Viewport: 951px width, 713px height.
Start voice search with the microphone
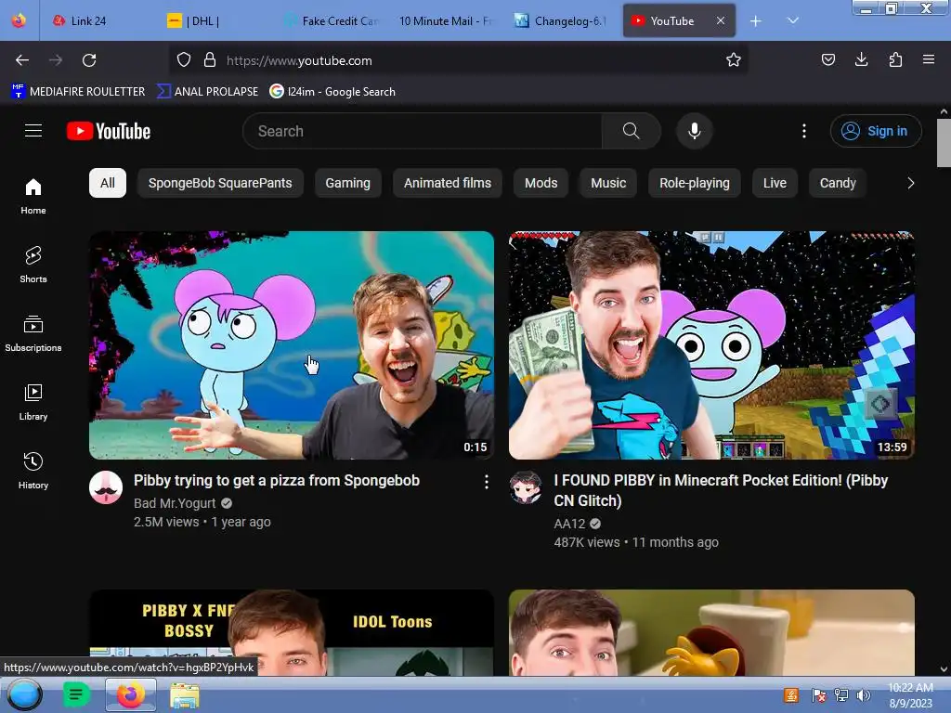[695, 131]
